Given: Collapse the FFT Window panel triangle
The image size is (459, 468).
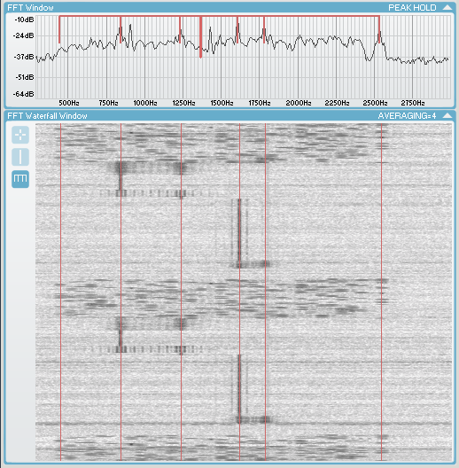Looking at the screenshot, I should [x=447, y=7].
